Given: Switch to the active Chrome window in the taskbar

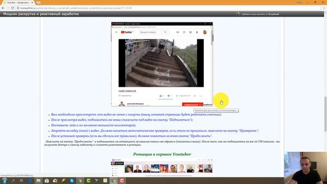Looking at the screenshot, I should coord(113,180).
